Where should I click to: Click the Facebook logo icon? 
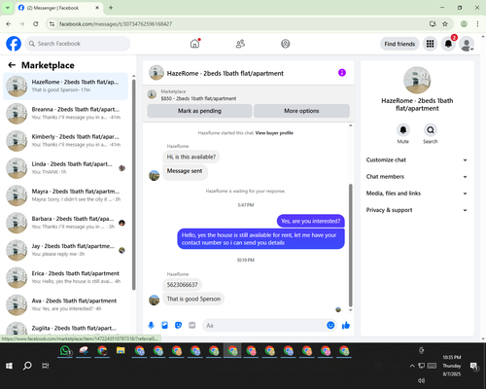14,44
